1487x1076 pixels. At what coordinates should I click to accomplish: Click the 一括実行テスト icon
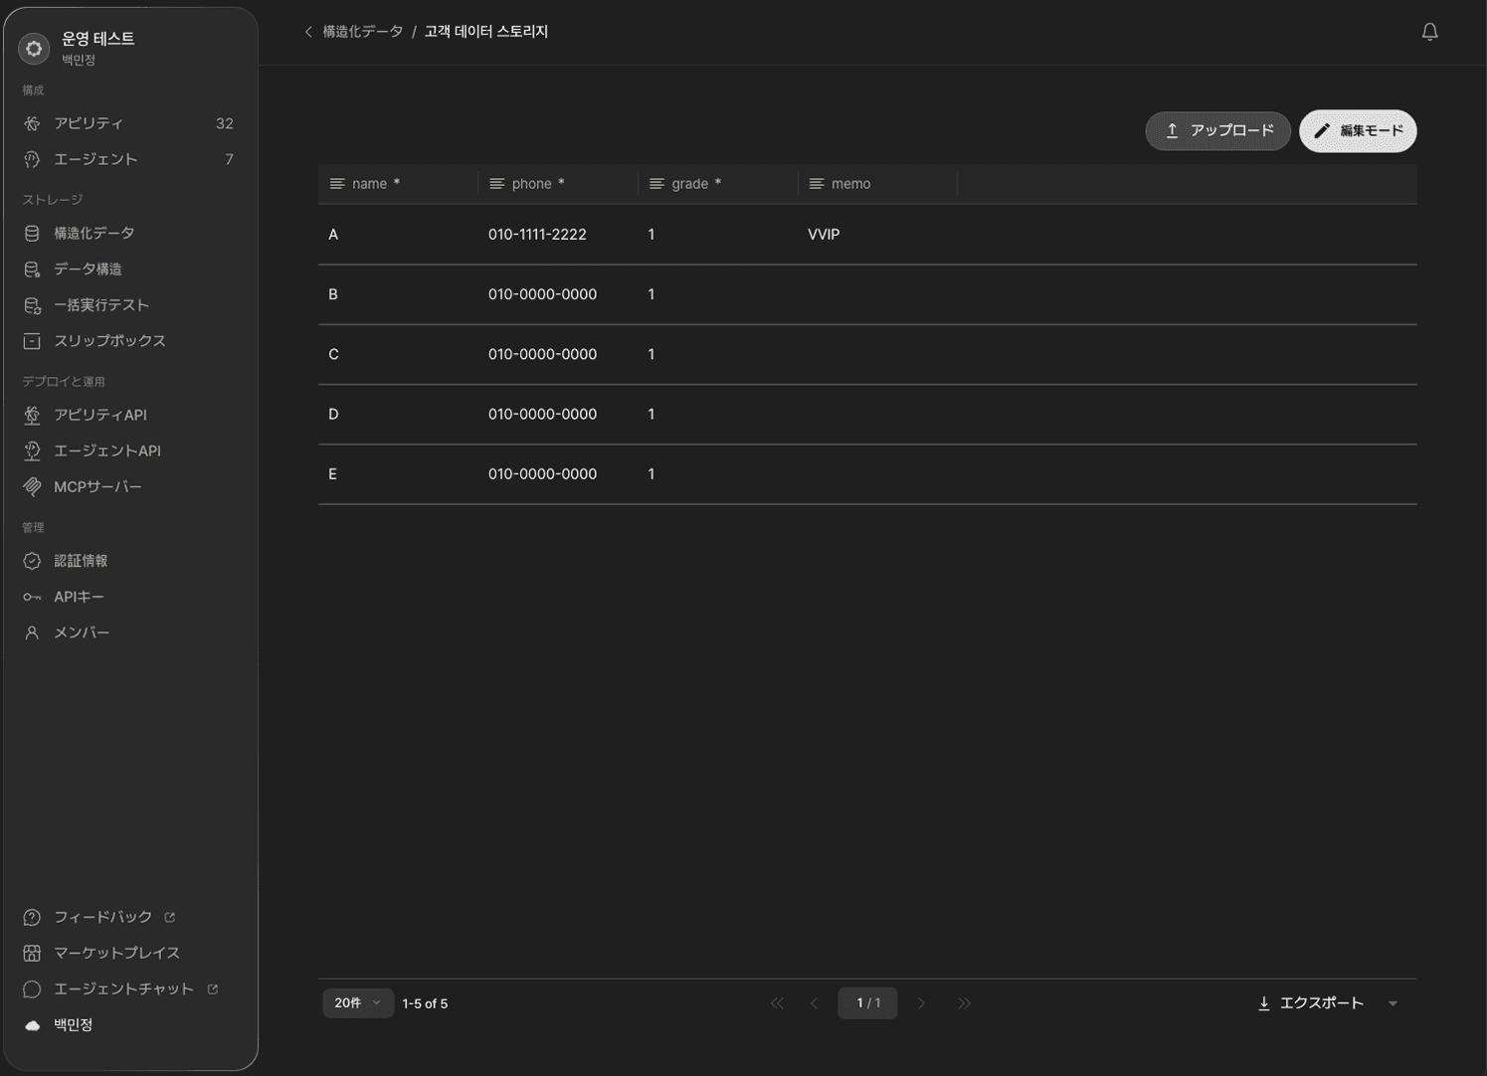[32, 305]
